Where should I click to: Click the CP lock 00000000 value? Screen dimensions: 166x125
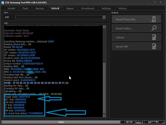click(19, 108)
